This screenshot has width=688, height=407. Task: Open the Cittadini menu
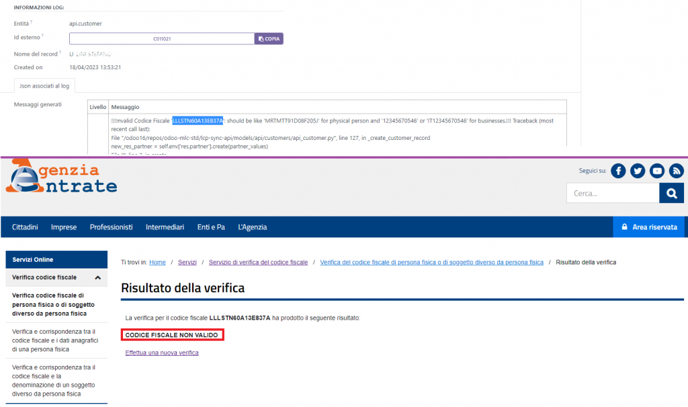(x=25, y=227)
